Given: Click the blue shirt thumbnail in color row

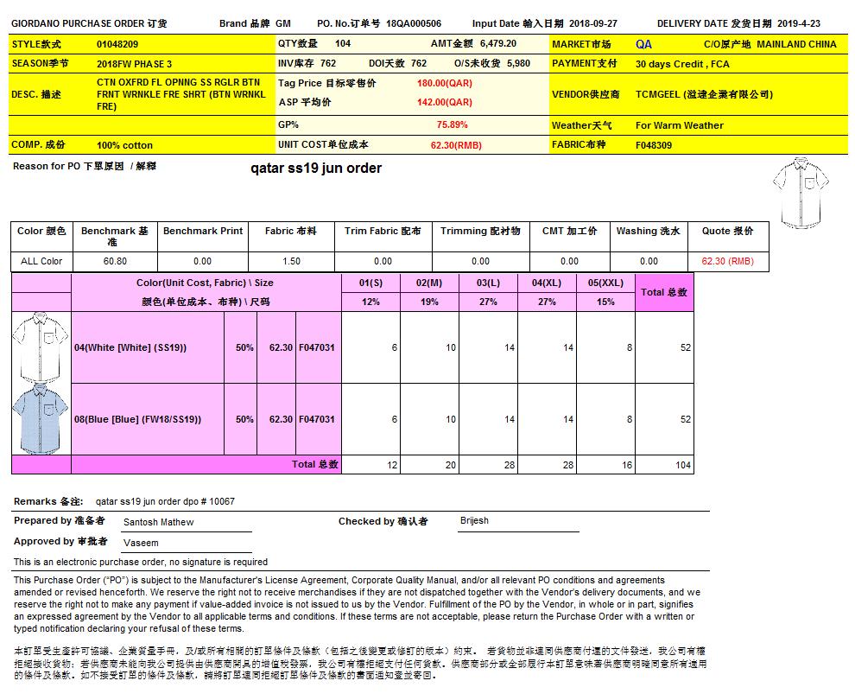Looking at the screenshot, I should pos(41,419).
